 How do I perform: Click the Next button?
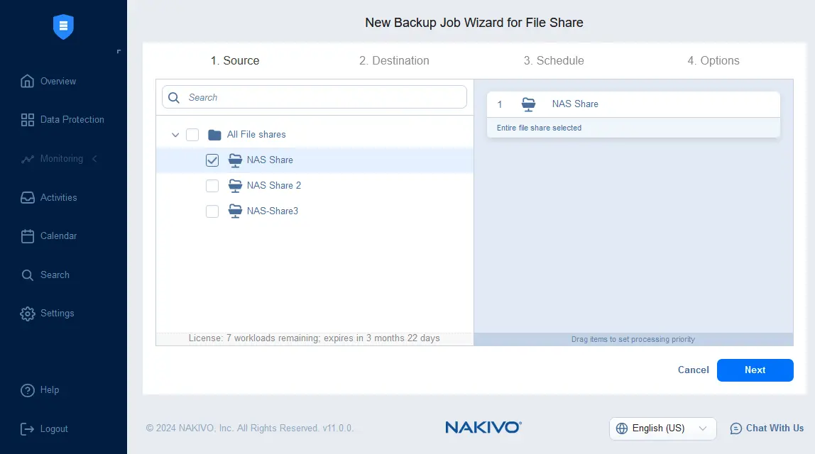coord(755,370)
